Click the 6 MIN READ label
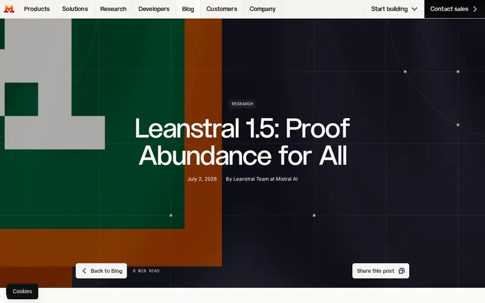The width and height of the screenshot is (485, 303). coord(146,271)
